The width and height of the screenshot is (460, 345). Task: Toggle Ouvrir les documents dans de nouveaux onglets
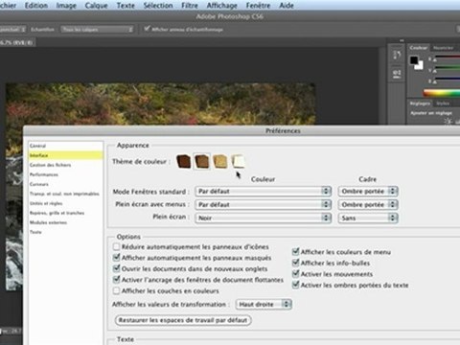pos(116,268)
